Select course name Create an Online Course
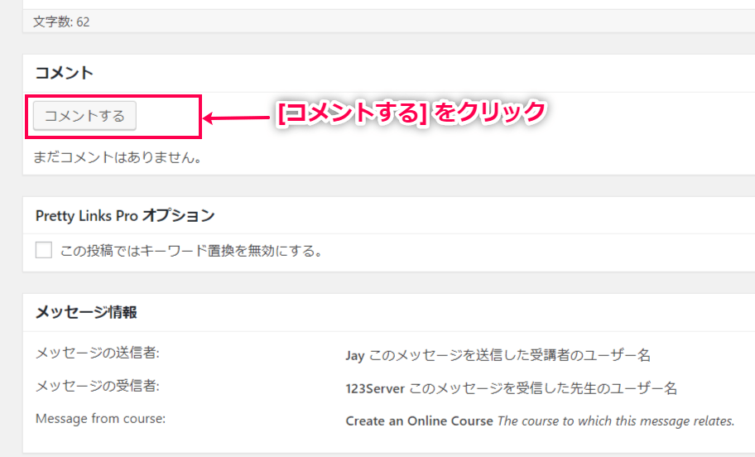Screen dimensions: 755x457 (420, 421)
